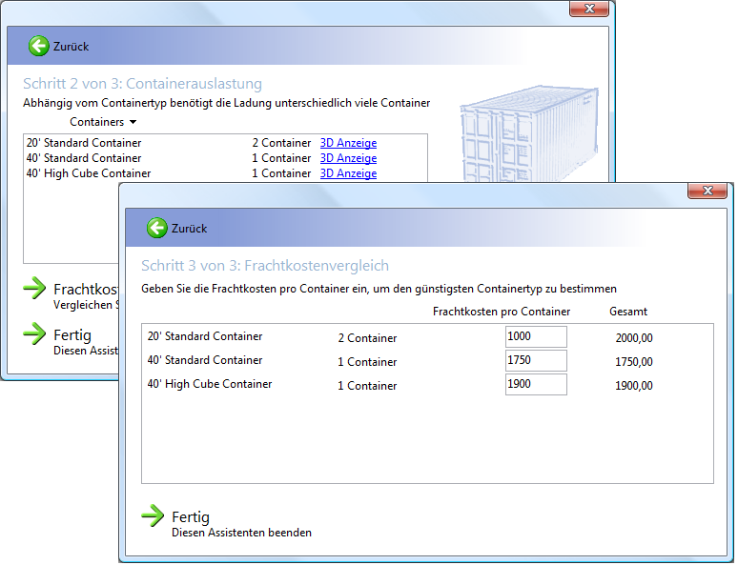Click the freight cost field containing 1900

536,384
